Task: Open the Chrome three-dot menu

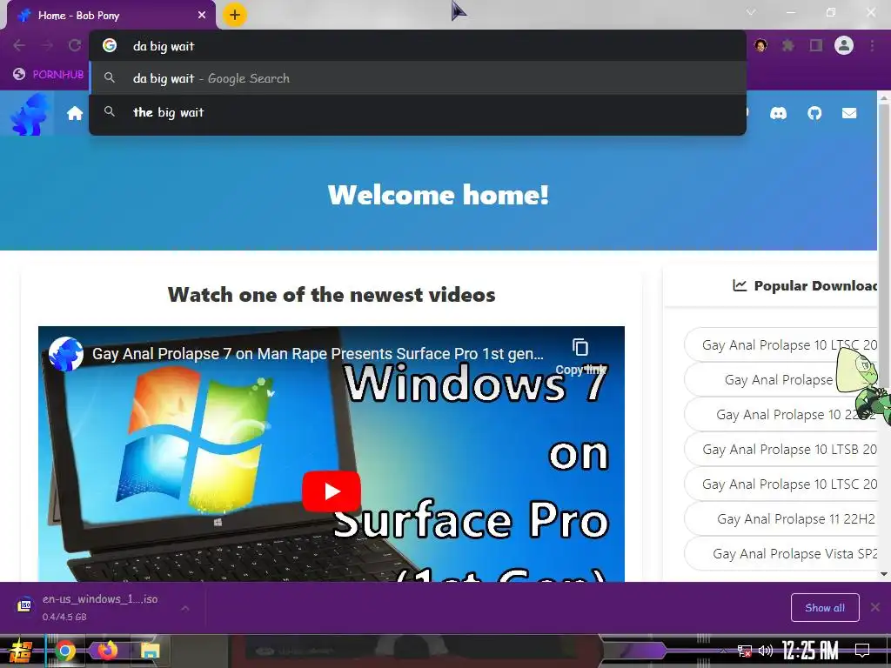Action: 872,45
